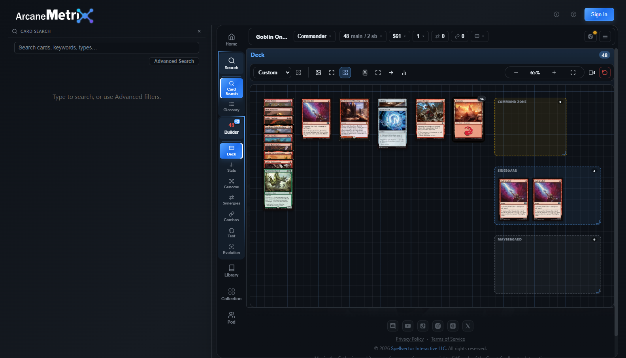Screen dimensions: 626x358
Task: Open the Combos view
Action: 231,216
